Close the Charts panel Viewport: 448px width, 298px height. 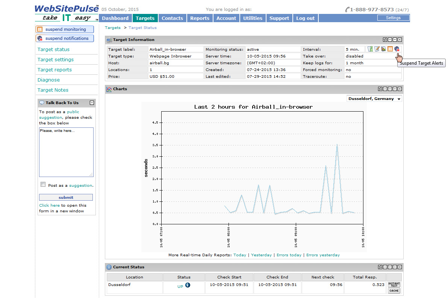tap(400, 89)
